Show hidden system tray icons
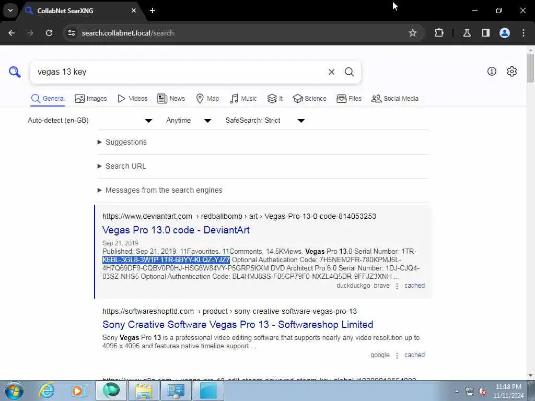Viewport: 535px width, 401px height. pyautogui.click(x=457, y=391)
